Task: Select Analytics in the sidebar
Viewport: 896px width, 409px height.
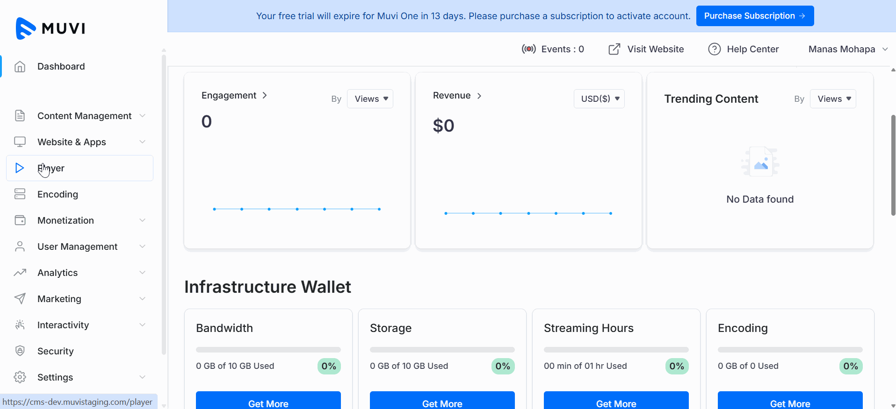Action: click(x=58, y=273)
